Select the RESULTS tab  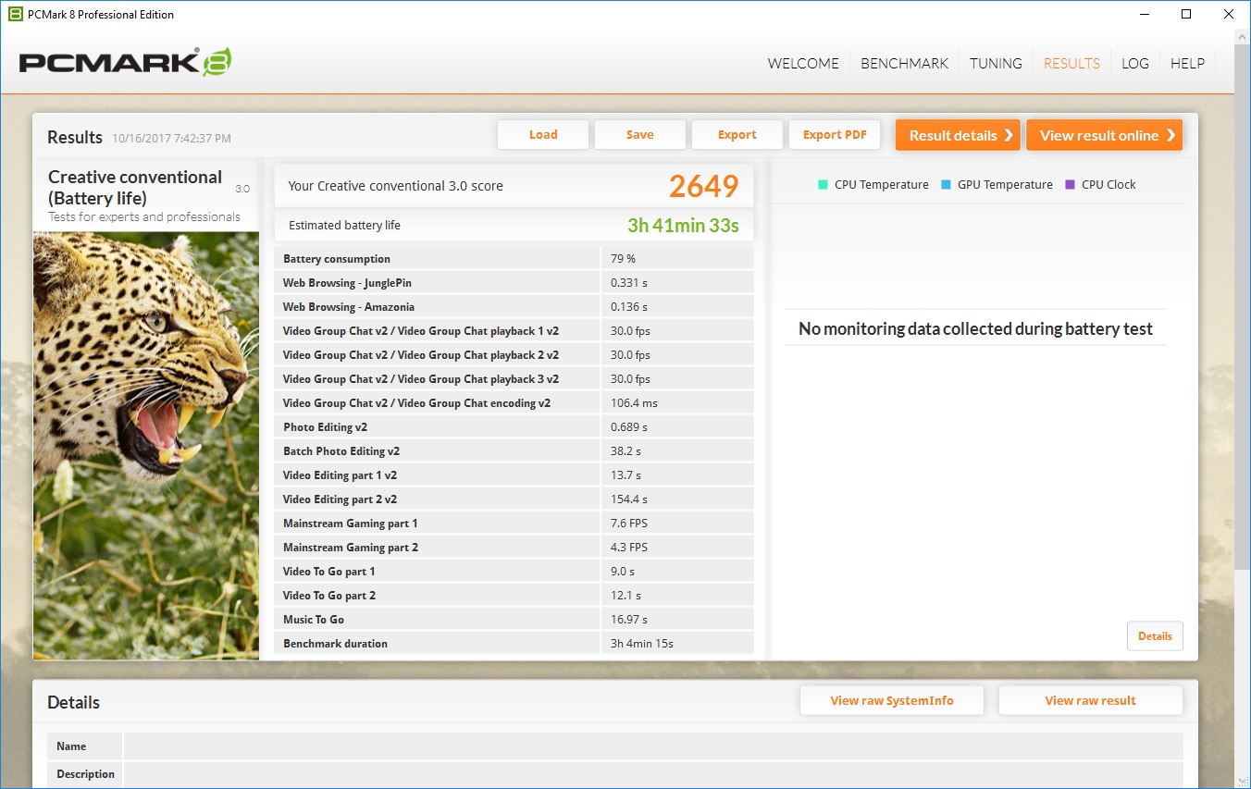tap(1071, 64)
